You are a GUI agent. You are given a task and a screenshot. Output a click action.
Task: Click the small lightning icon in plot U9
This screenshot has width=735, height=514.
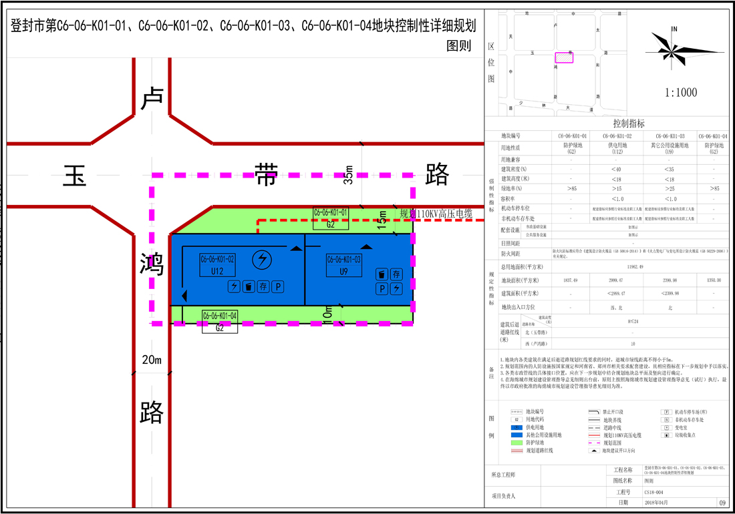pyautogui.click(x=396, y=288)
